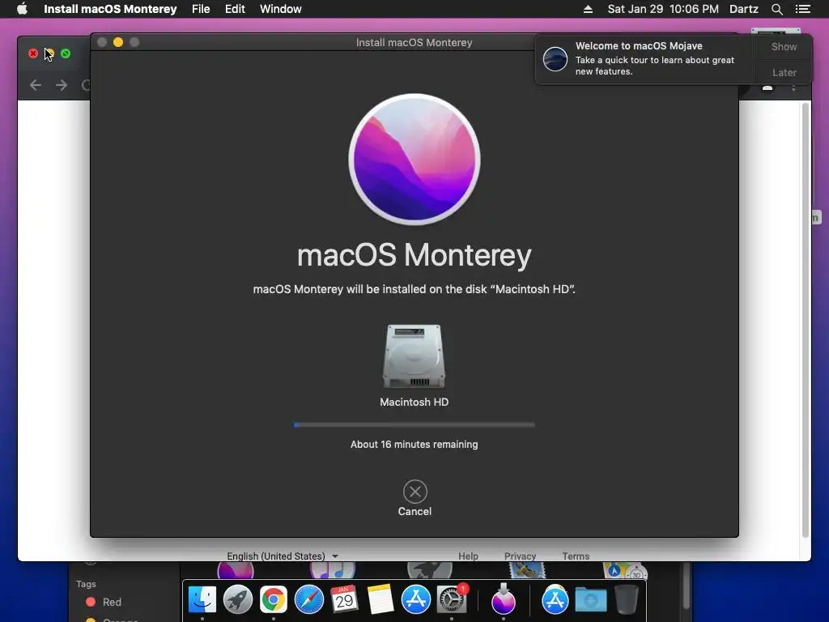Close the browser window with red button
This screenshot has width=829, height=622.
point(32,53)
